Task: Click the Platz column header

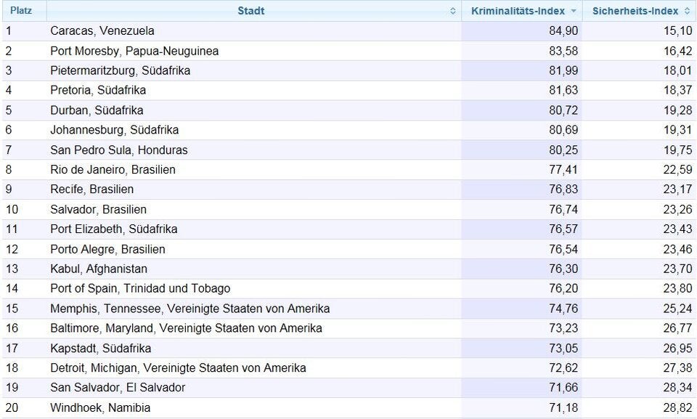Action: [22, 10]
